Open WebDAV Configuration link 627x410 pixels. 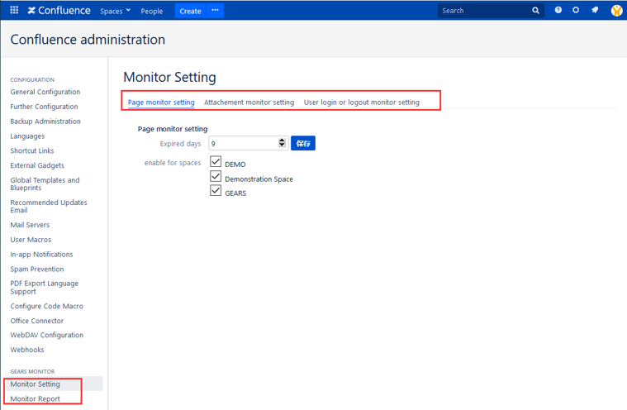47,336
